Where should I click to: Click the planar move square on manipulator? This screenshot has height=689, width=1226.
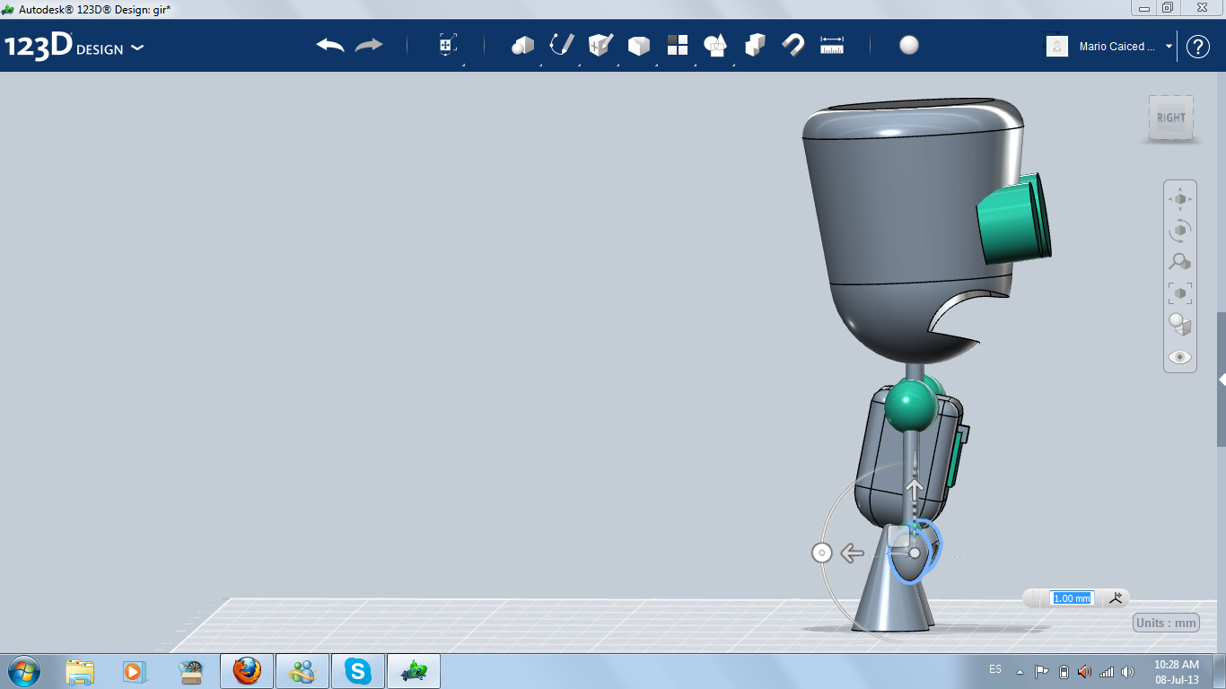899,536
